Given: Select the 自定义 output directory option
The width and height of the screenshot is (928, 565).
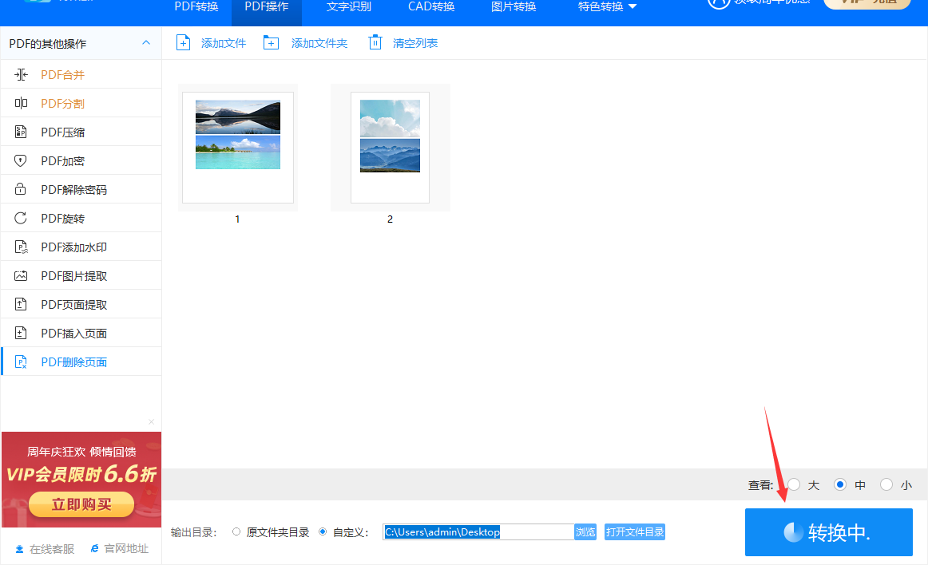Looking at the screenshot, I should pos(323,531).
